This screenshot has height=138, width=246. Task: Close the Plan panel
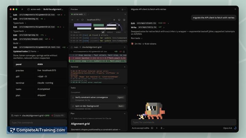click(125, 113)
